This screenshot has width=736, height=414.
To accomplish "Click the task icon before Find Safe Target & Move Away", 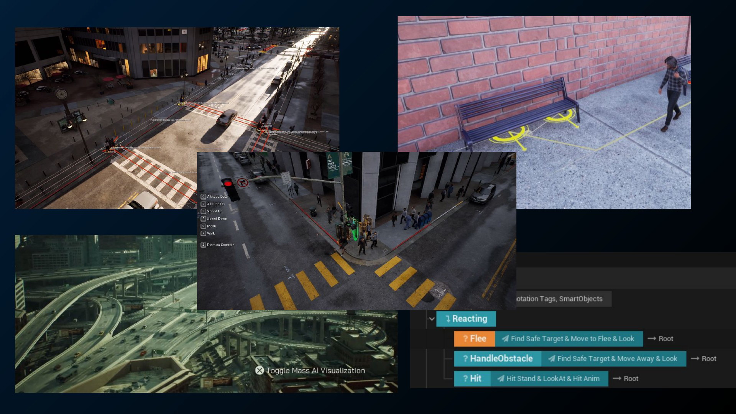I will tap(551, 359).
